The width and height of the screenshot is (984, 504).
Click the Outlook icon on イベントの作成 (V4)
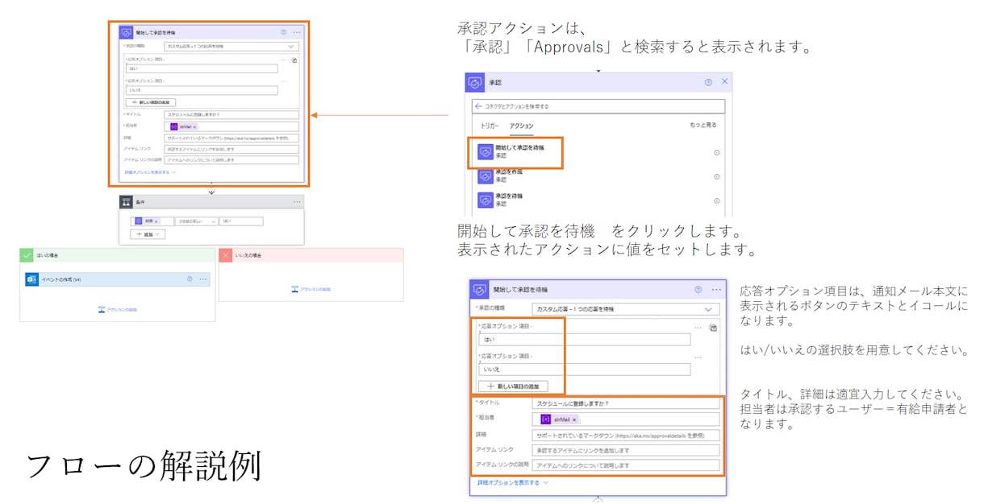pyautogui.click(x=32, y=279)
